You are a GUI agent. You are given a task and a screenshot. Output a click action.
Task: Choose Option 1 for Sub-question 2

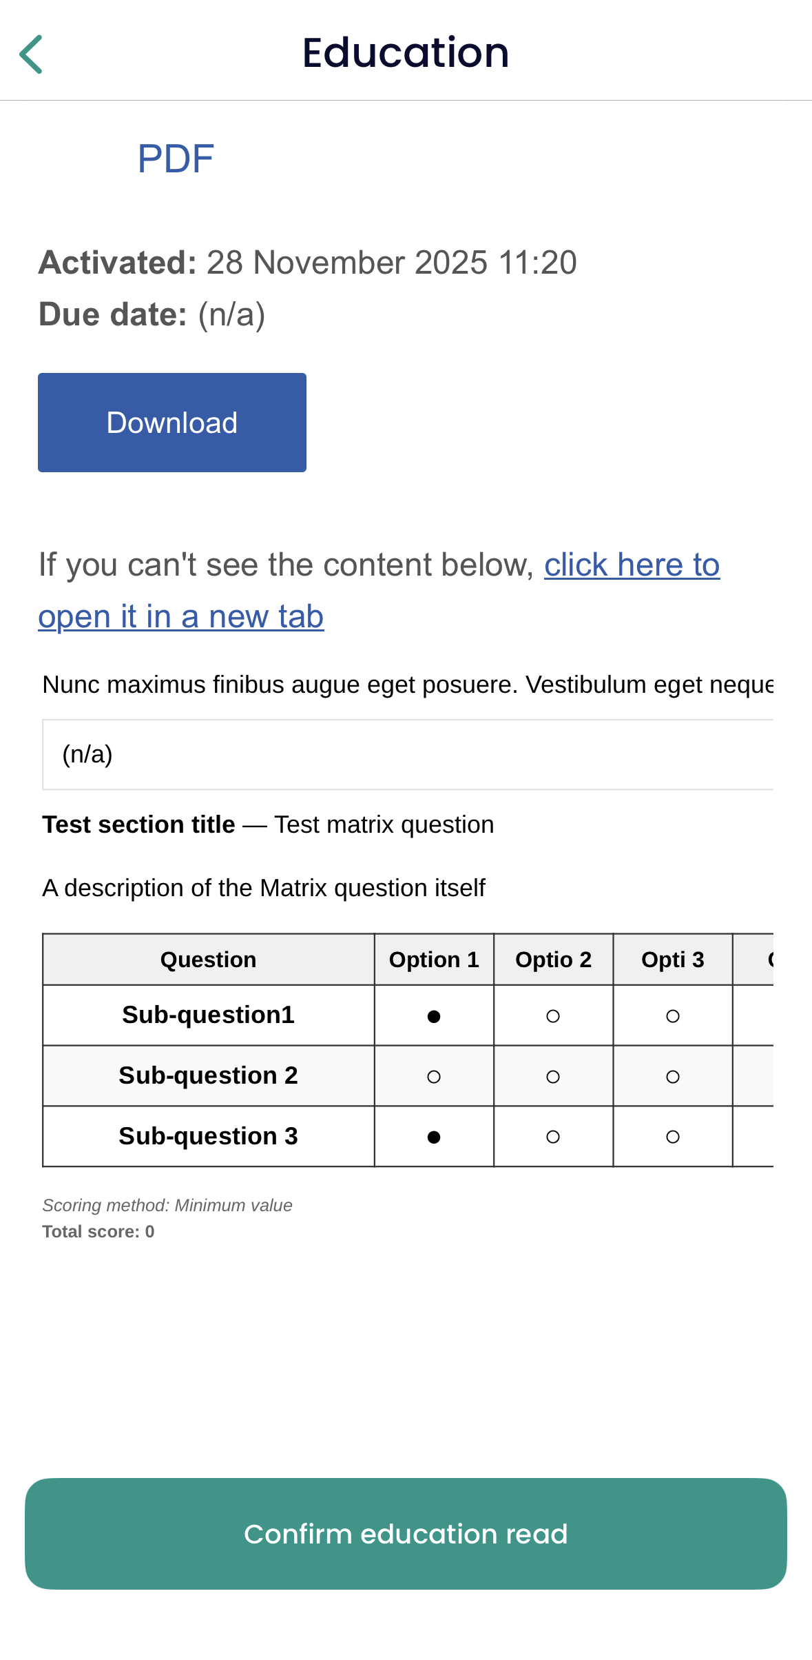[434, 1077]
